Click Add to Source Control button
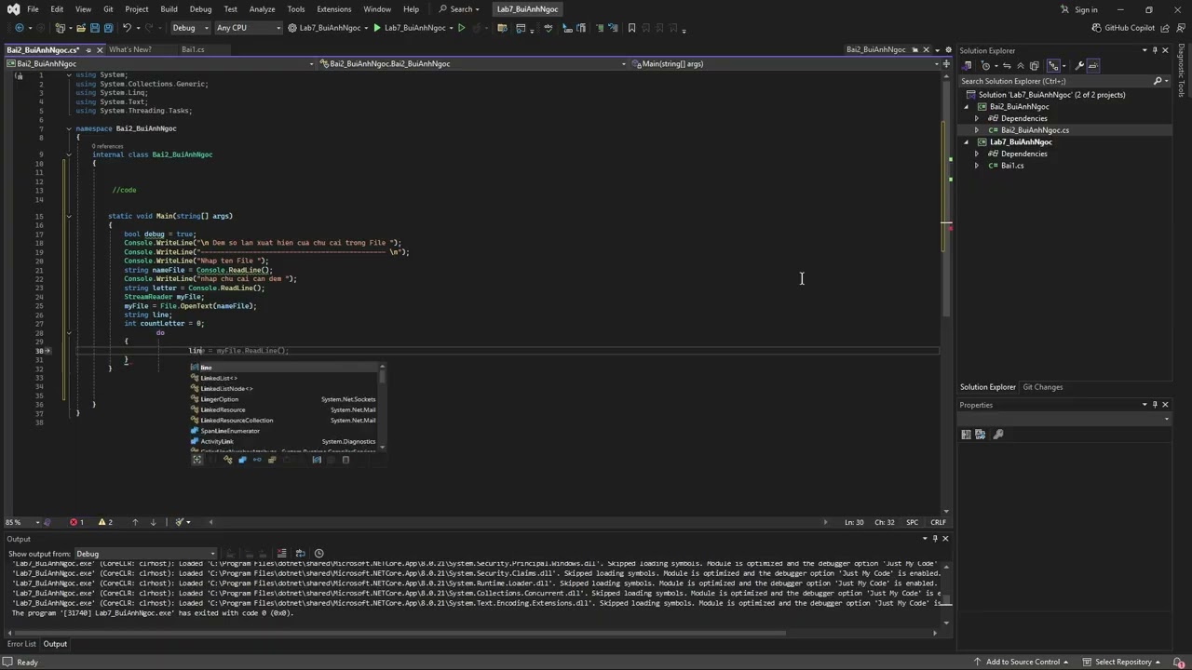Viewport: 1192px width, 670px height. [1023, 662]
